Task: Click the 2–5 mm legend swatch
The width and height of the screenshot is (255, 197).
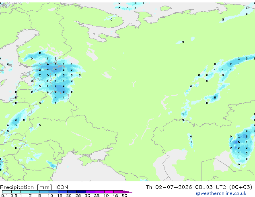Action: click(x=35, y=192)
